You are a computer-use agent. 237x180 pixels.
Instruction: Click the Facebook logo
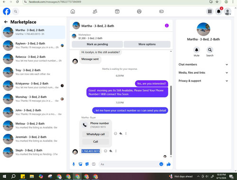point(7,11)
